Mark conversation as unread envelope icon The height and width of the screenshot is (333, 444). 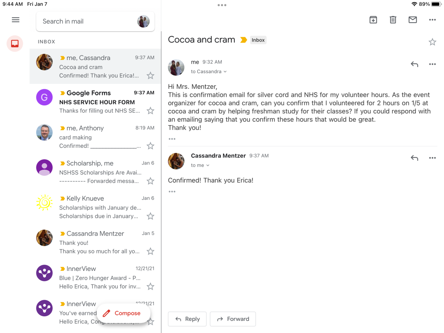(413, 20)
